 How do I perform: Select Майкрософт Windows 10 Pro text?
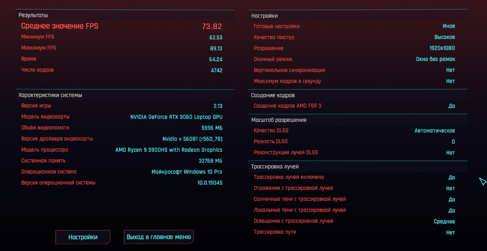click(x=187, y=172)
